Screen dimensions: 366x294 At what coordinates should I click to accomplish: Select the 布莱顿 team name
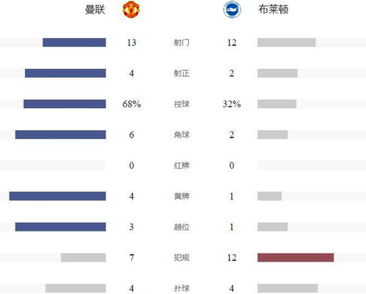[273, 10]
